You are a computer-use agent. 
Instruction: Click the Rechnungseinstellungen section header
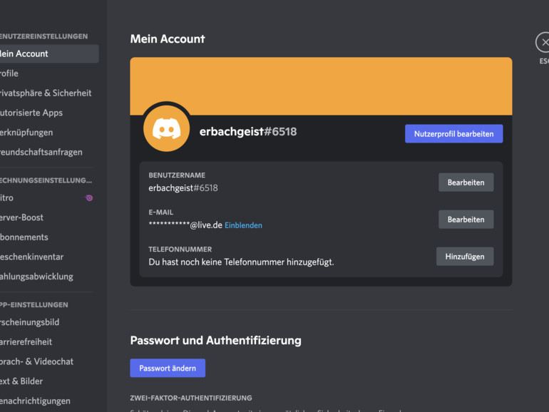click(x=46, y=180)
